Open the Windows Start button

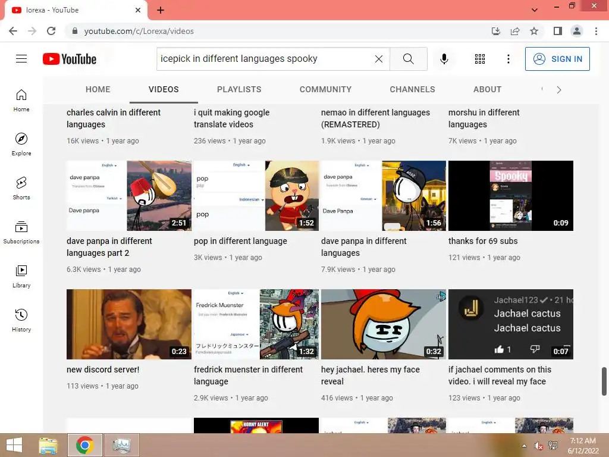(x=14, y=445)
